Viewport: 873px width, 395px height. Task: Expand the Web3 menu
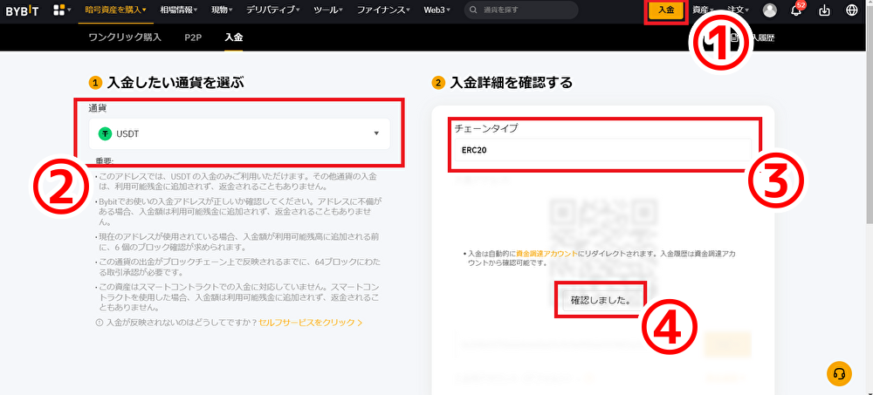[x=437, y=10]
